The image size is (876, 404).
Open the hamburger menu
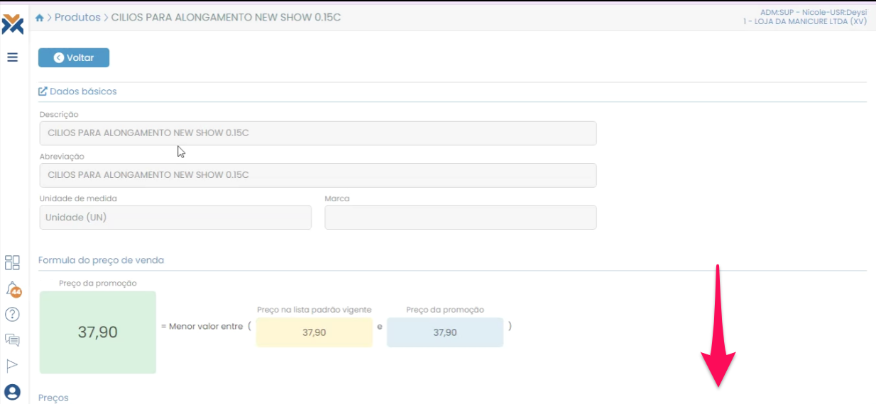(13, 57)
